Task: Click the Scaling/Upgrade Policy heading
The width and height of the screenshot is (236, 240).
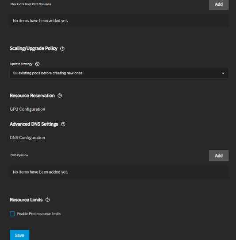Action: [x=34, y=49]
